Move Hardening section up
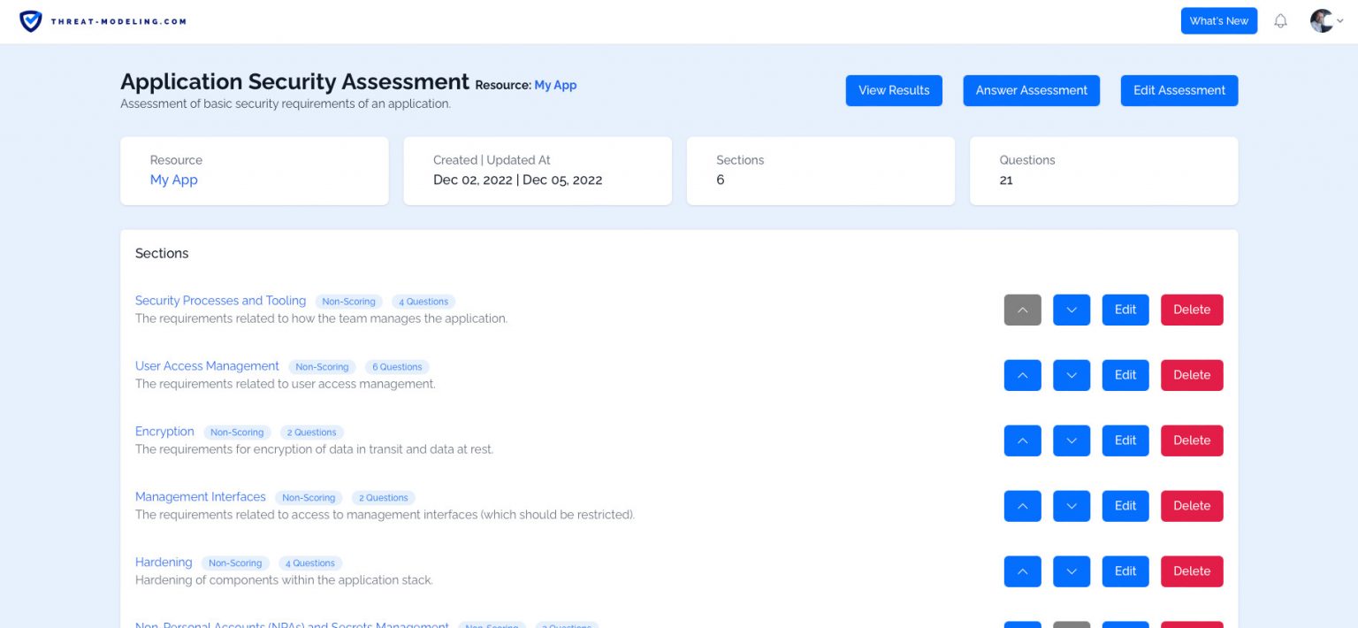 1022,571
